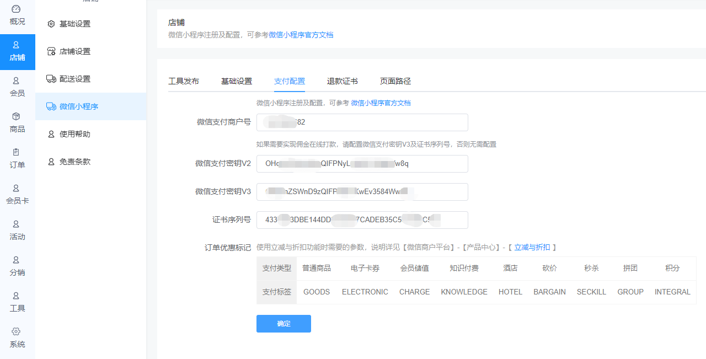Click the person icon beside 免责条款

pos(51,162)
